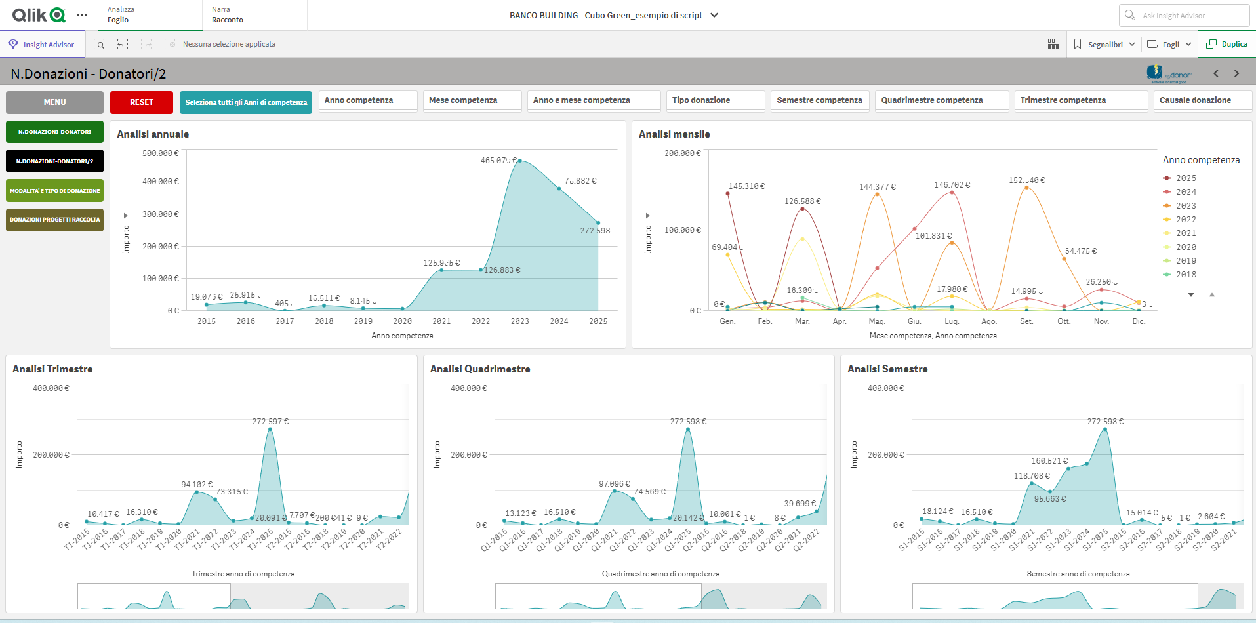1256x623 pixels.
Task: Expand the Fogli sheets dropdown
Action: click(x=1169, y=44)
